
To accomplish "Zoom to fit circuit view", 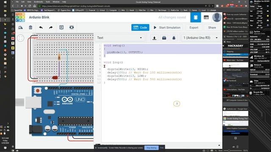I will 20,38.
